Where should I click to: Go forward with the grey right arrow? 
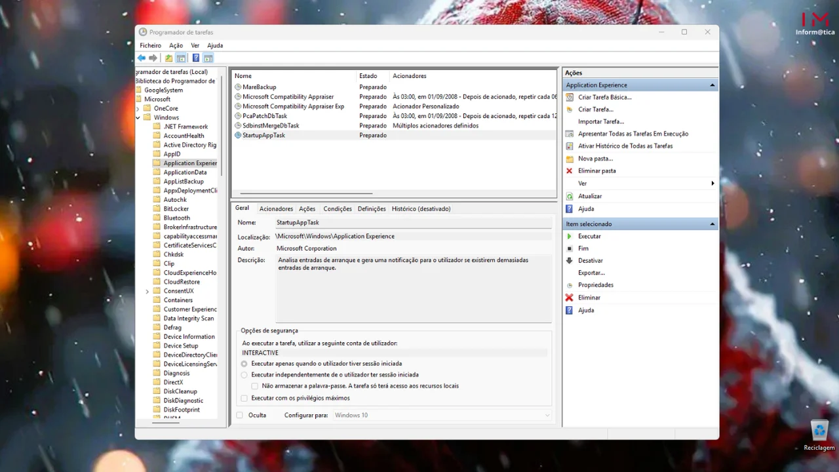point(153,58)
